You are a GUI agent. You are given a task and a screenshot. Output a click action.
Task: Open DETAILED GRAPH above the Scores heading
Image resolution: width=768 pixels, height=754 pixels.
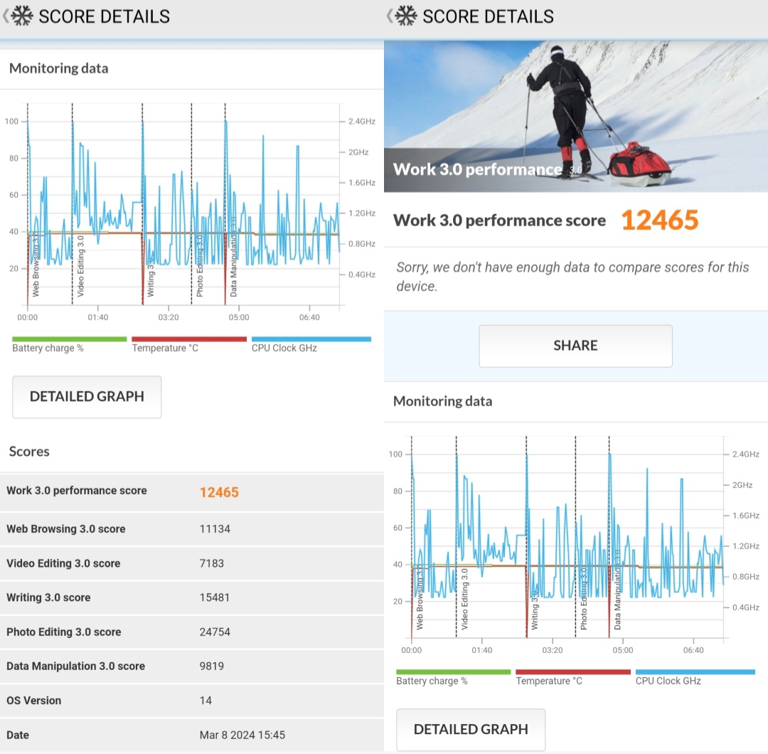87,396
